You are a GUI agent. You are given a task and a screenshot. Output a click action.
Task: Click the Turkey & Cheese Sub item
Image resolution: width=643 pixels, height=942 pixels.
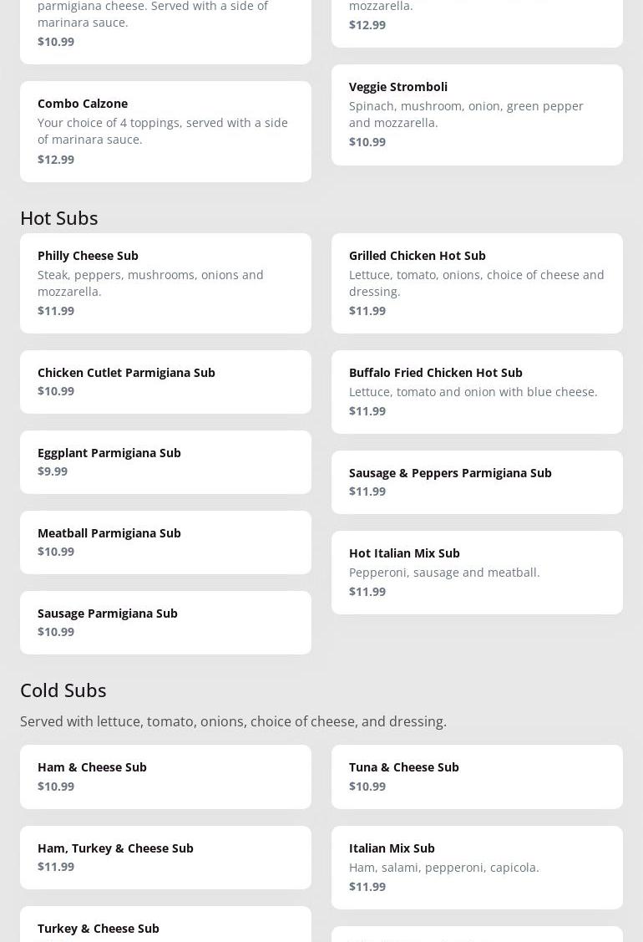tap(99, 928)
